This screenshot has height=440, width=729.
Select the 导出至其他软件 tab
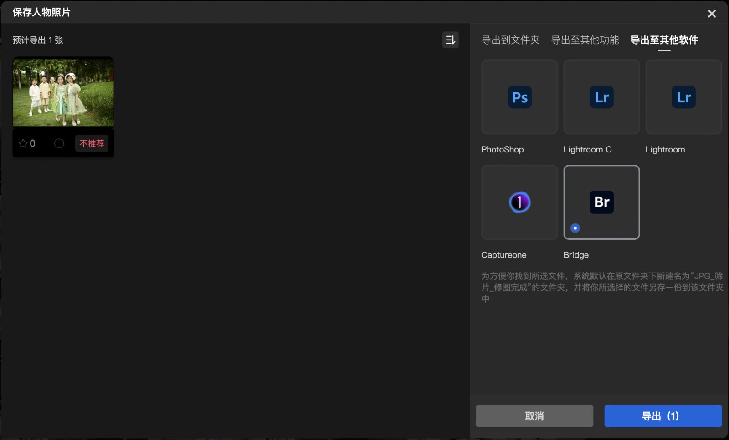[x=664, y=40]
